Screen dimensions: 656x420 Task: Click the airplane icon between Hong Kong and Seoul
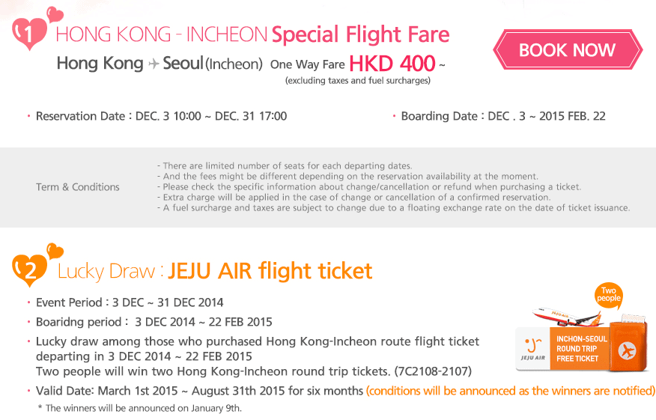[154, 64]
